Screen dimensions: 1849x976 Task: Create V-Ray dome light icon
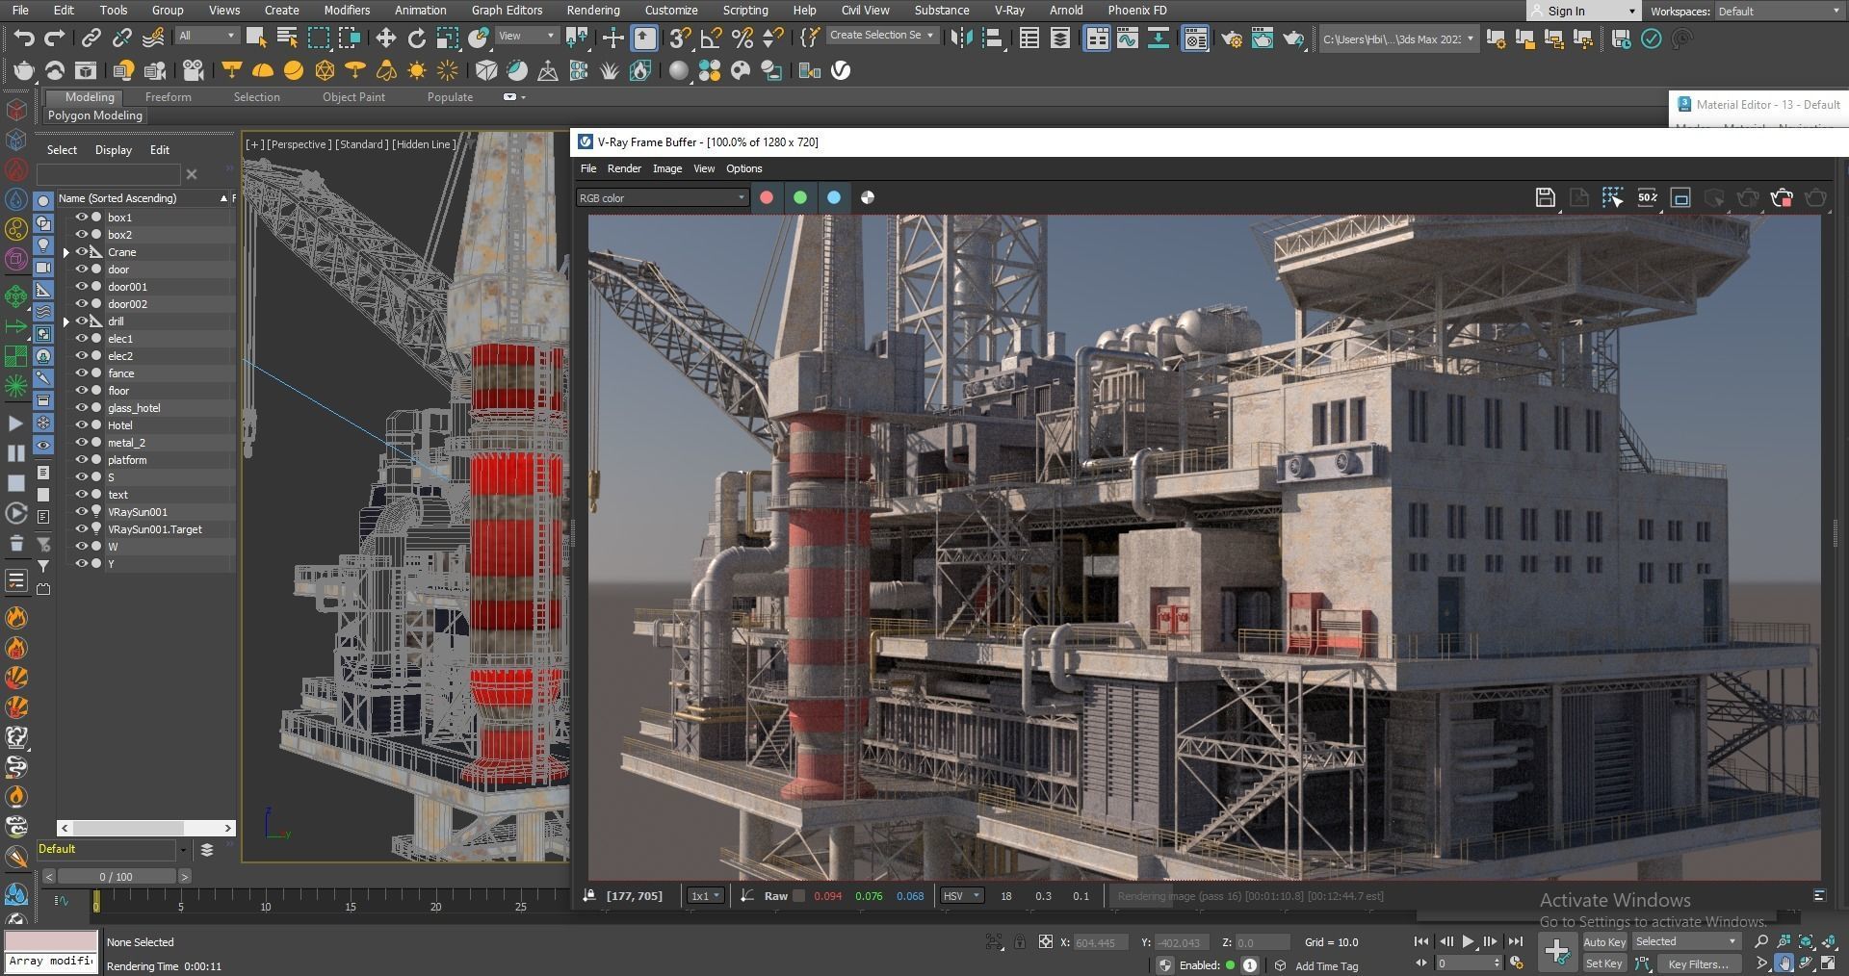(x=262, y=71)
